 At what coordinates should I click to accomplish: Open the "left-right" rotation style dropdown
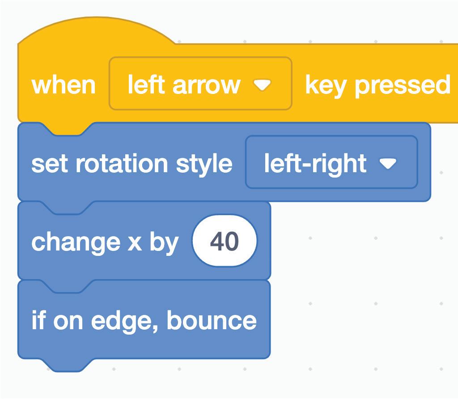[331, 162]
